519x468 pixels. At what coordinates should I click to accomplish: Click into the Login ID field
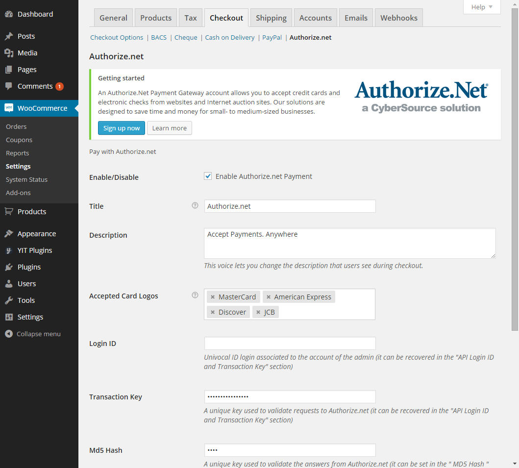pos(290,343)
